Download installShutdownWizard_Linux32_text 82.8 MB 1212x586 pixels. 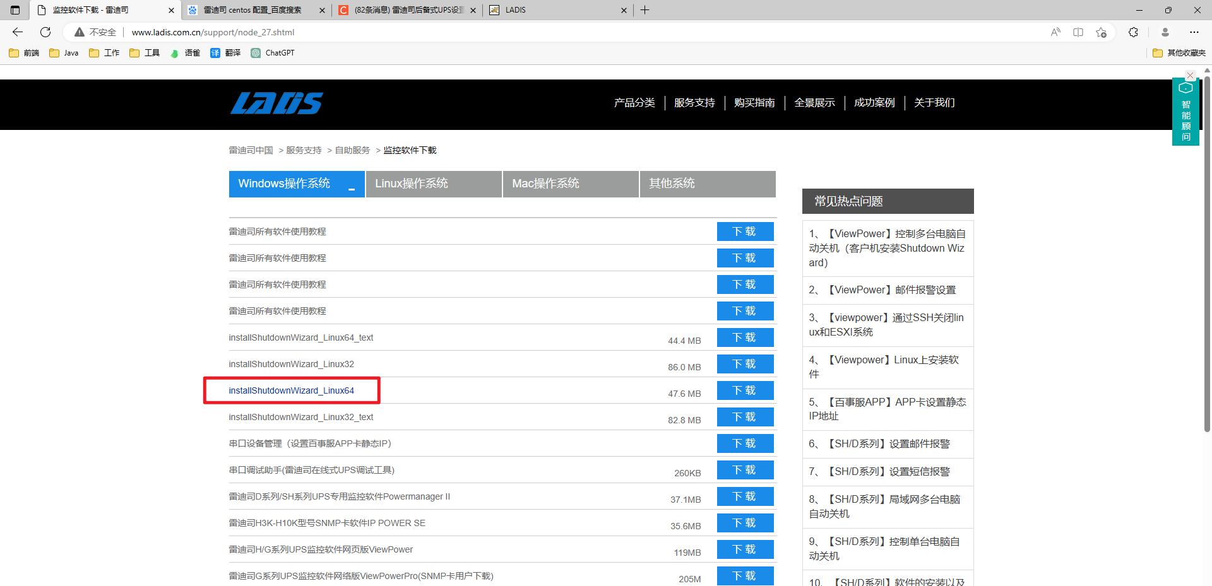click(x=745, y=417)
